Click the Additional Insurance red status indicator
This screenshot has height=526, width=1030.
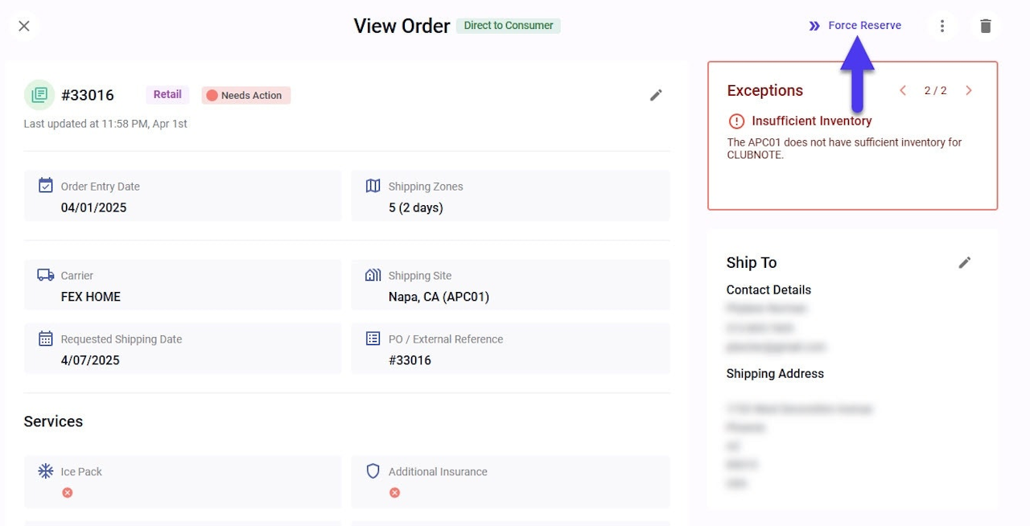[x=394, y=492]
